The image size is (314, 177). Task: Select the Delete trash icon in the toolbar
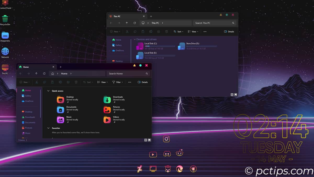pos(76,82)
